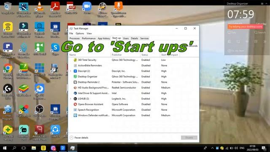Image resolution: width=270 pixels, height=152 pixels.
Task: Open the Skype desktop shortcut
Action: (55, 49)
